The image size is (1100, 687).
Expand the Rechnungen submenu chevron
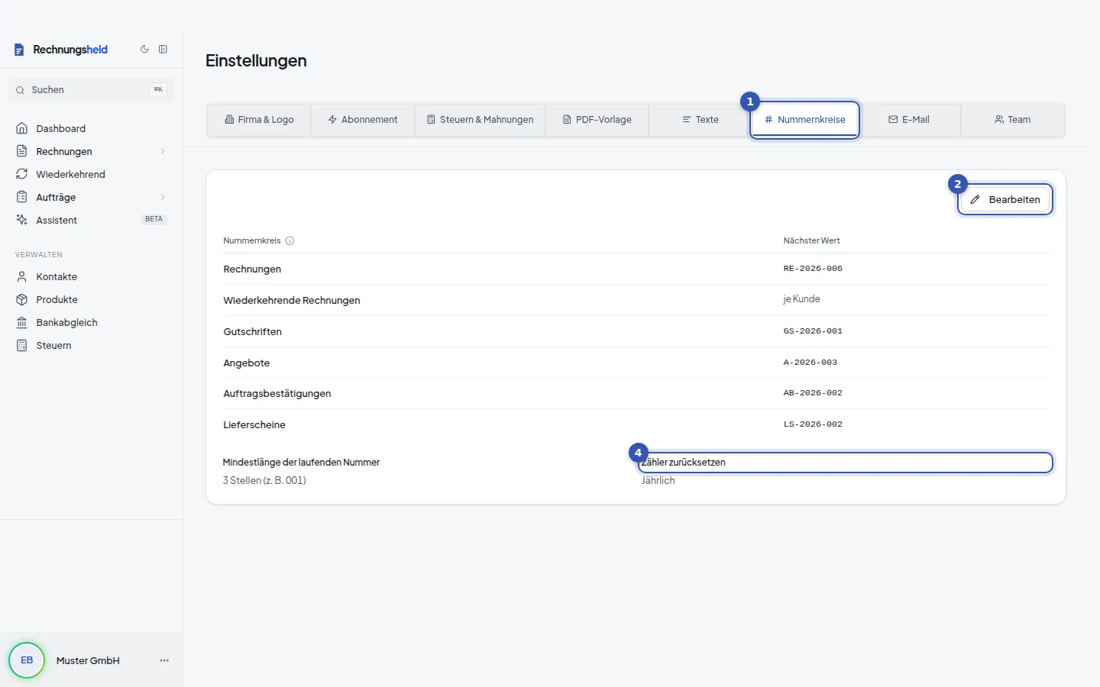163,151
